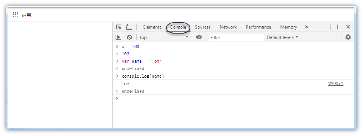Clear the console with the circle-slash icon

[129, 37]
